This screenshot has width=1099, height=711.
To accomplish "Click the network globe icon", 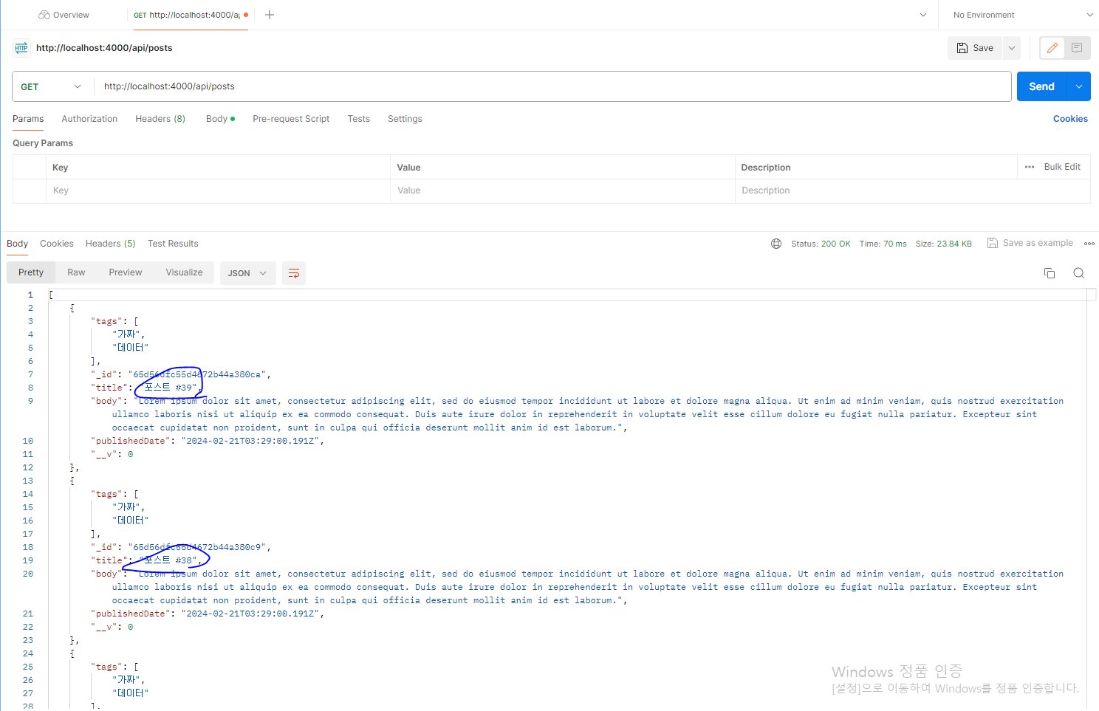I will (776, 244).
